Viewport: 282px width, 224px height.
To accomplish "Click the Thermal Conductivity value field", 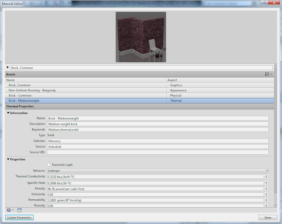I will 156,177.
